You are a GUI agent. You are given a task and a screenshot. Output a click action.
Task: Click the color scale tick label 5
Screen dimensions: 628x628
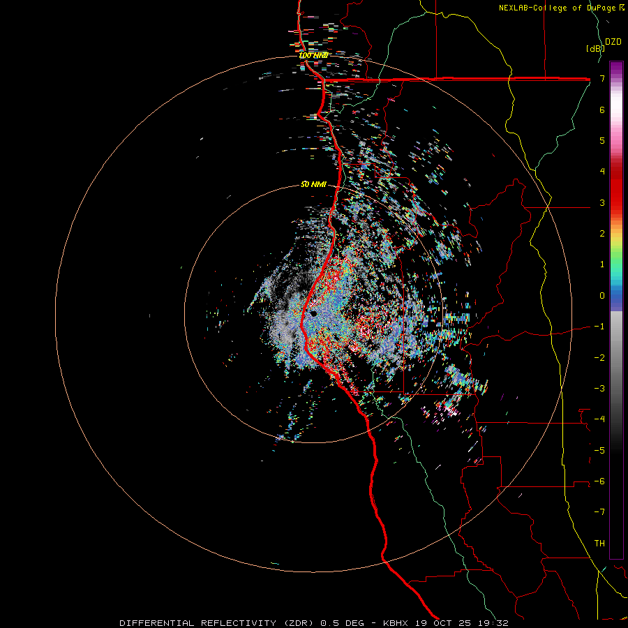click(602, 140)
